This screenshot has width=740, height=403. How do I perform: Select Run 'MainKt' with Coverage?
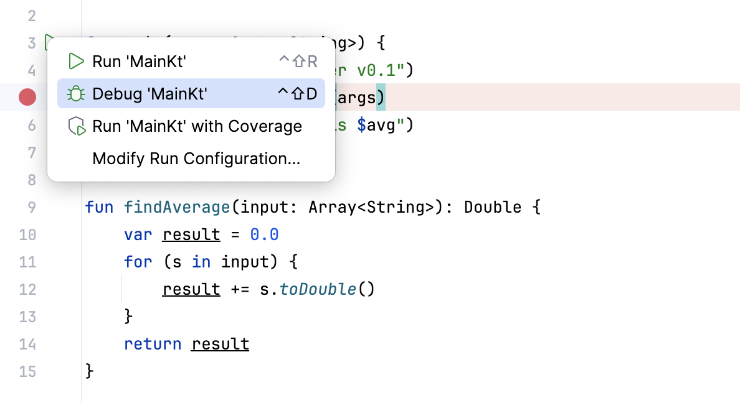tap(191, 126)
